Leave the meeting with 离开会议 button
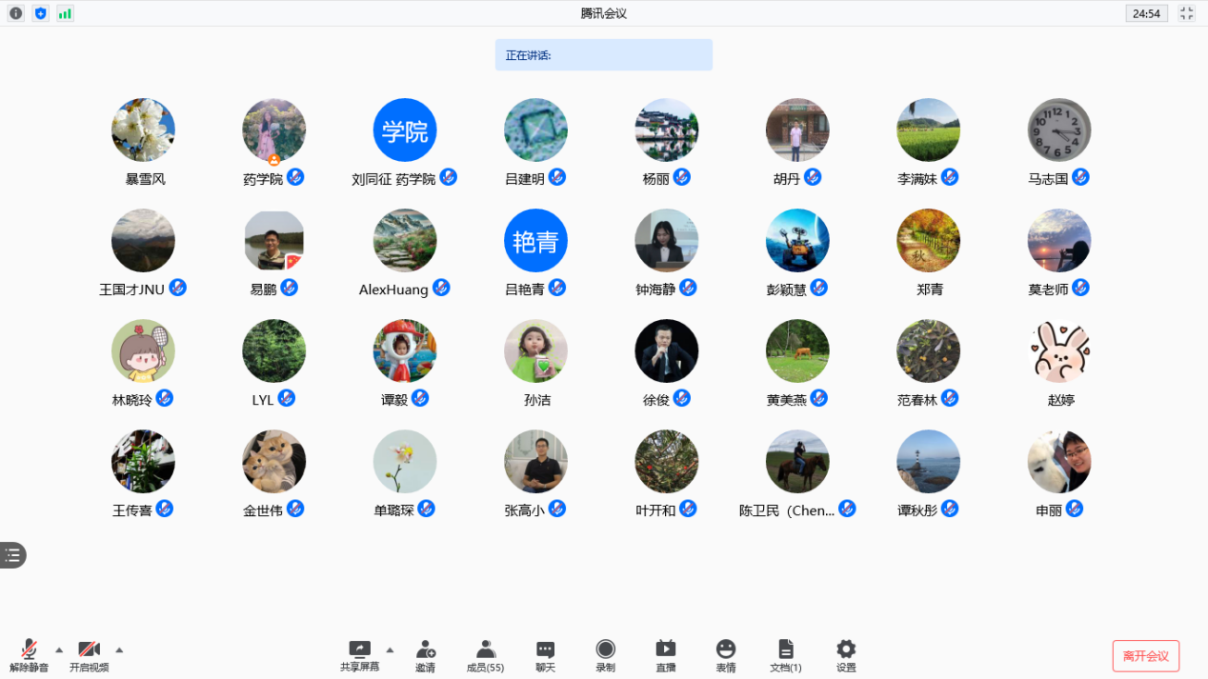The width and height of the screenshot is (1208, 679). [1145, 656]
